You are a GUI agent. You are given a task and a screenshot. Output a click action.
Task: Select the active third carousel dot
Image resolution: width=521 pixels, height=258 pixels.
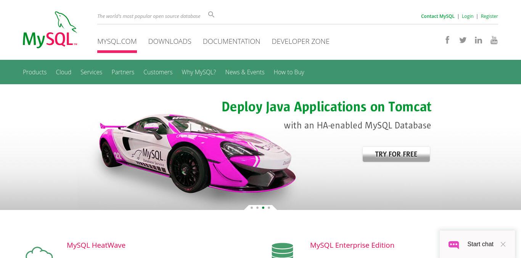(263, 208)
